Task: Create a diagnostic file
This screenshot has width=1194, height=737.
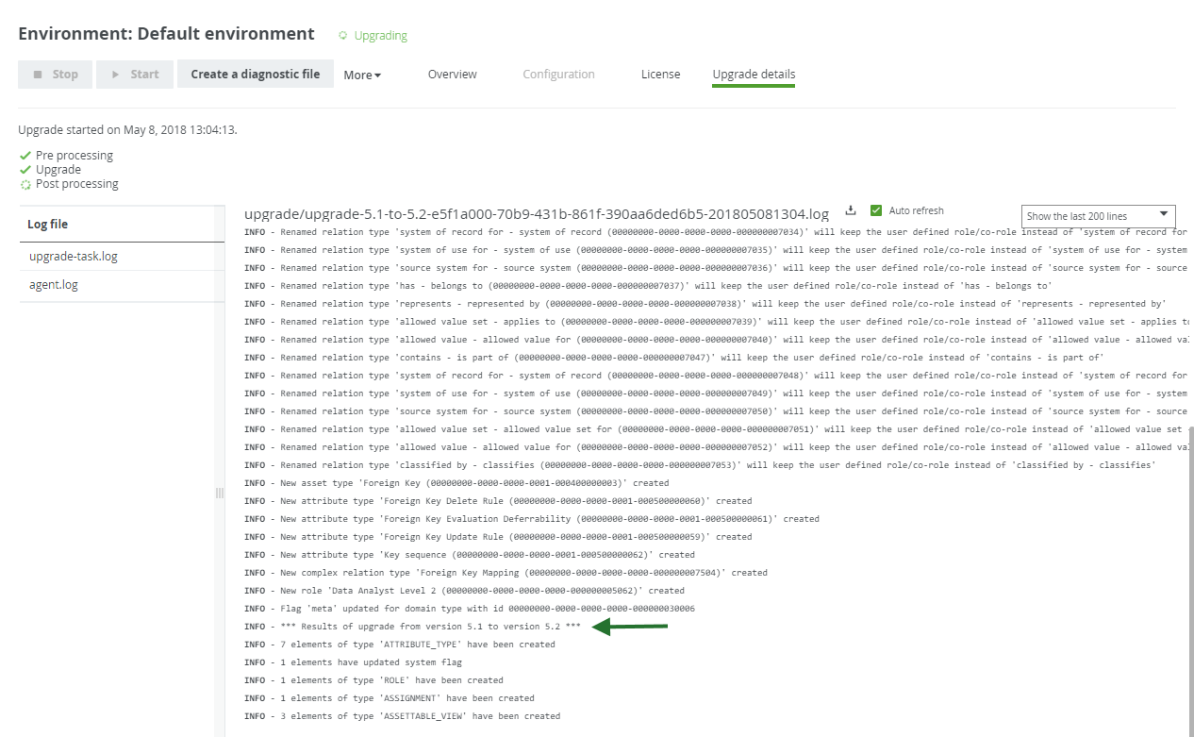Action: (255, 75)
